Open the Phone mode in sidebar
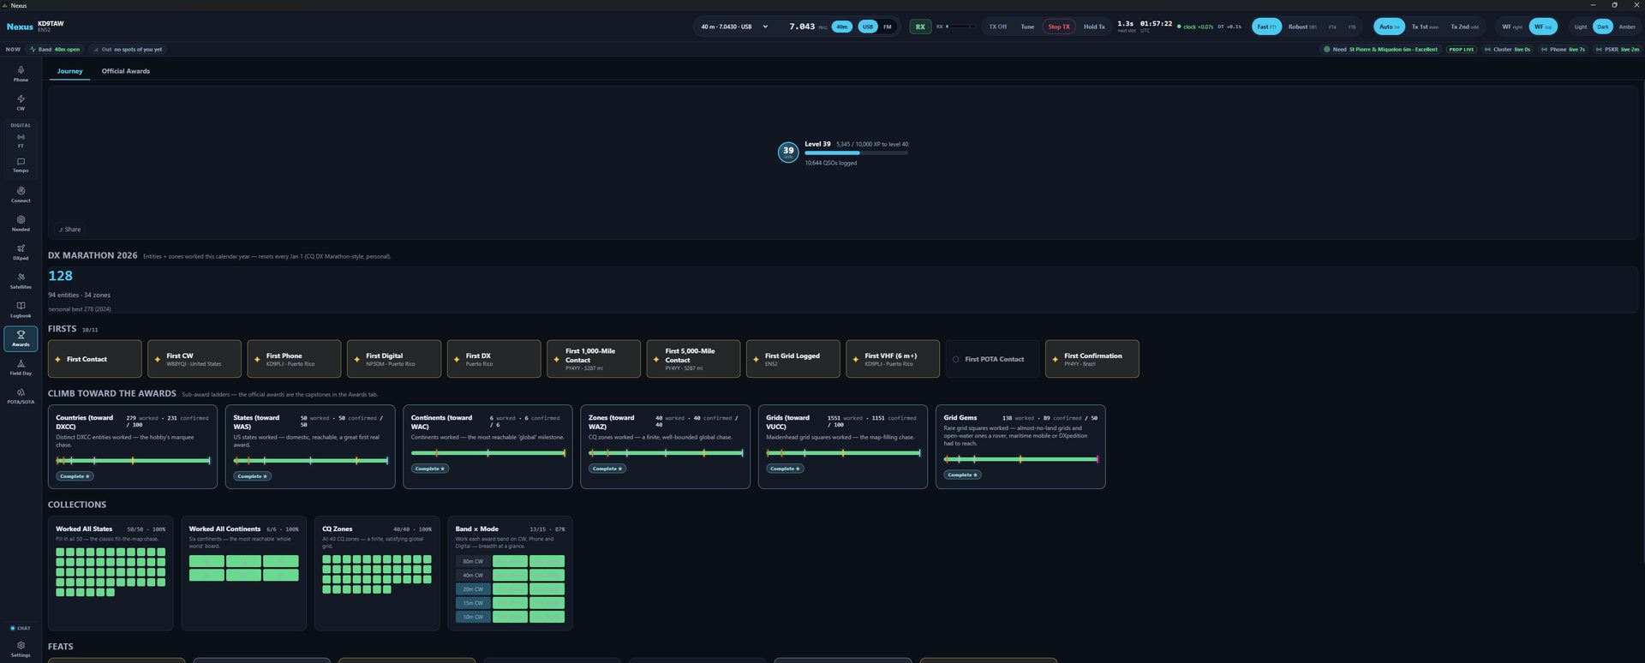The height and width of the screenshot is (663, 1645). point(21,74)
